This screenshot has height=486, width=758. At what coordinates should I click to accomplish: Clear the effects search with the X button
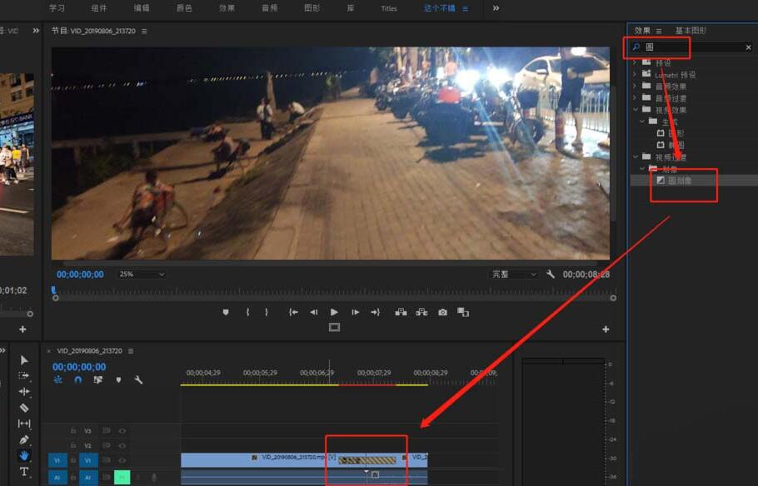click(747, 47)
